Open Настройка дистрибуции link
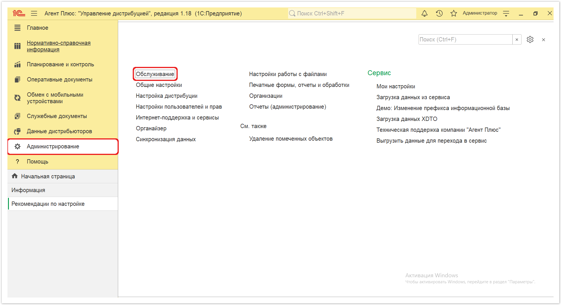 [166, 96]
